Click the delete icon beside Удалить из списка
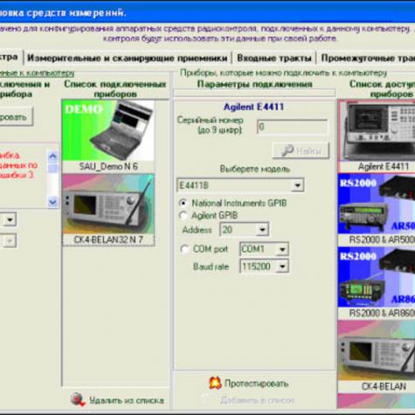415x415 pixels. [x=78, y=399]
